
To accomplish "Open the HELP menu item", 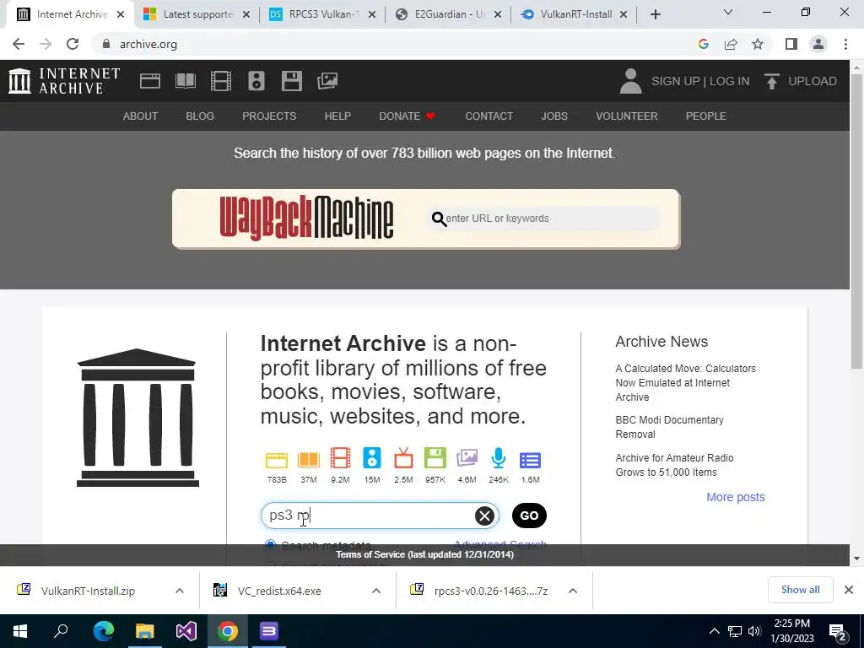I will [337, 116].
